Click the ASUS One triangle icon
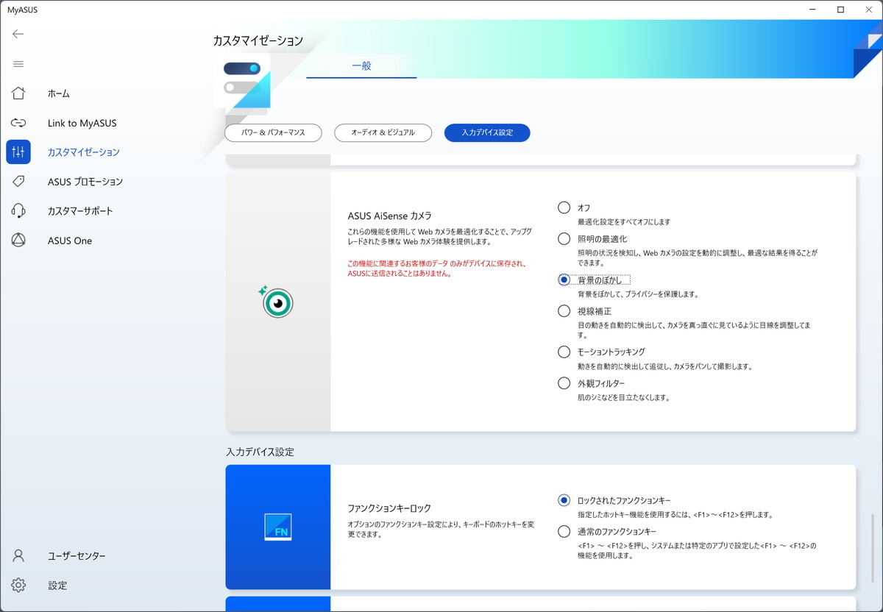Image resolution: width=883 pixels, height=612 pixels. [18, 241]
